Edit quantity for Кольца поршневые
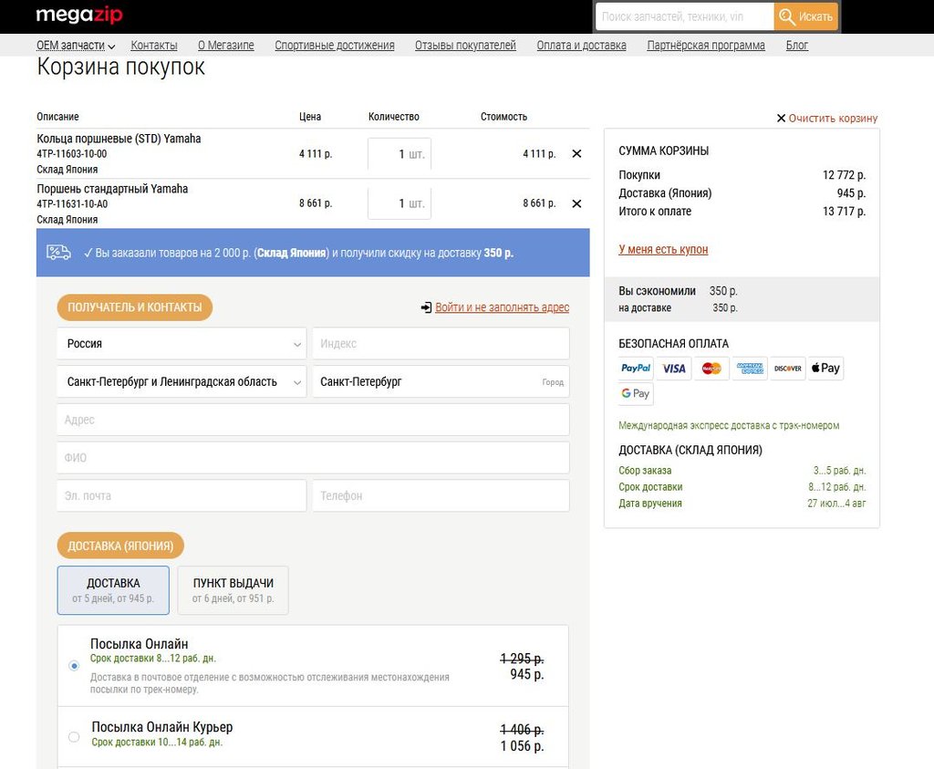 (400, 153)
